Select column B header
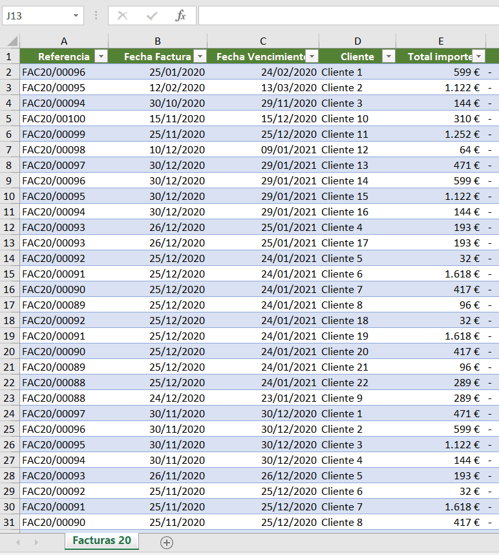This screenshot has height=555, width=499. click(x=158, y=41)
